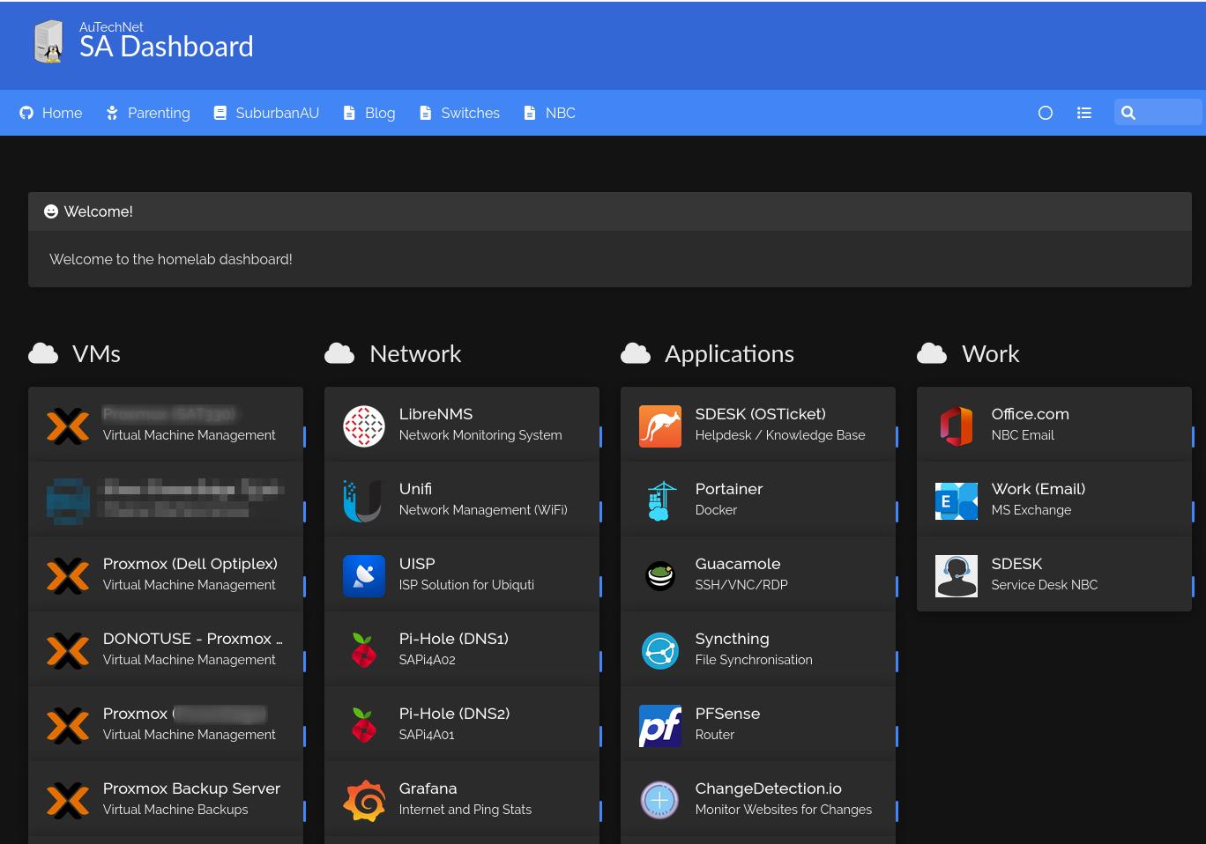Click the Office.com logo icon

pyautogui.click(x=956, y=426)
